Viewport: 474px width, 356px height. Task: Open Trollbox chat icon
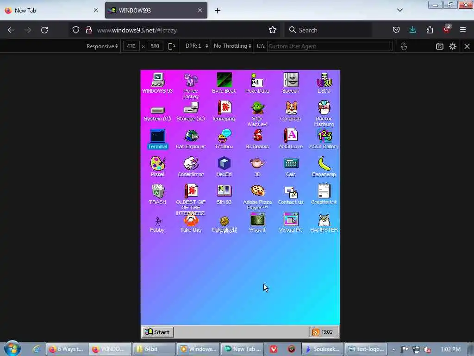pyautogui.click(x=224, y=136)
